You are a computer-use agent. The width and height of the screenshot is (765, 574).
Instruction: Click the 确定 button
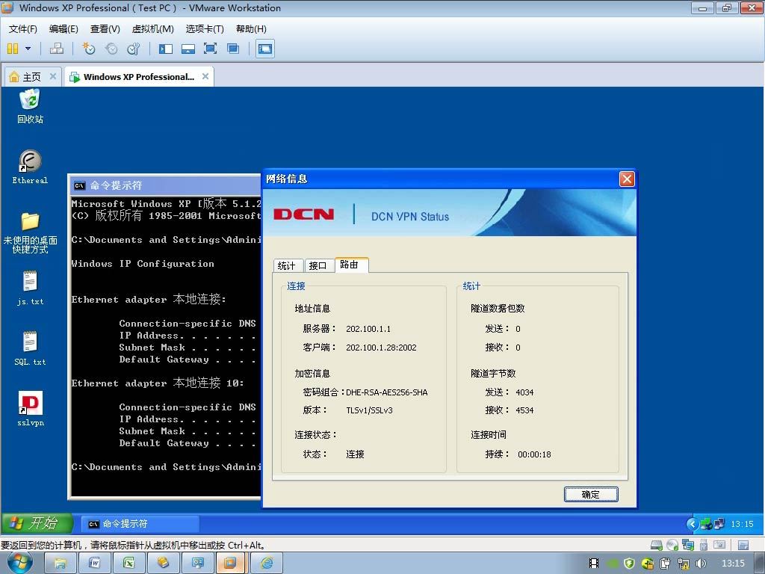(x=591, y=495)
